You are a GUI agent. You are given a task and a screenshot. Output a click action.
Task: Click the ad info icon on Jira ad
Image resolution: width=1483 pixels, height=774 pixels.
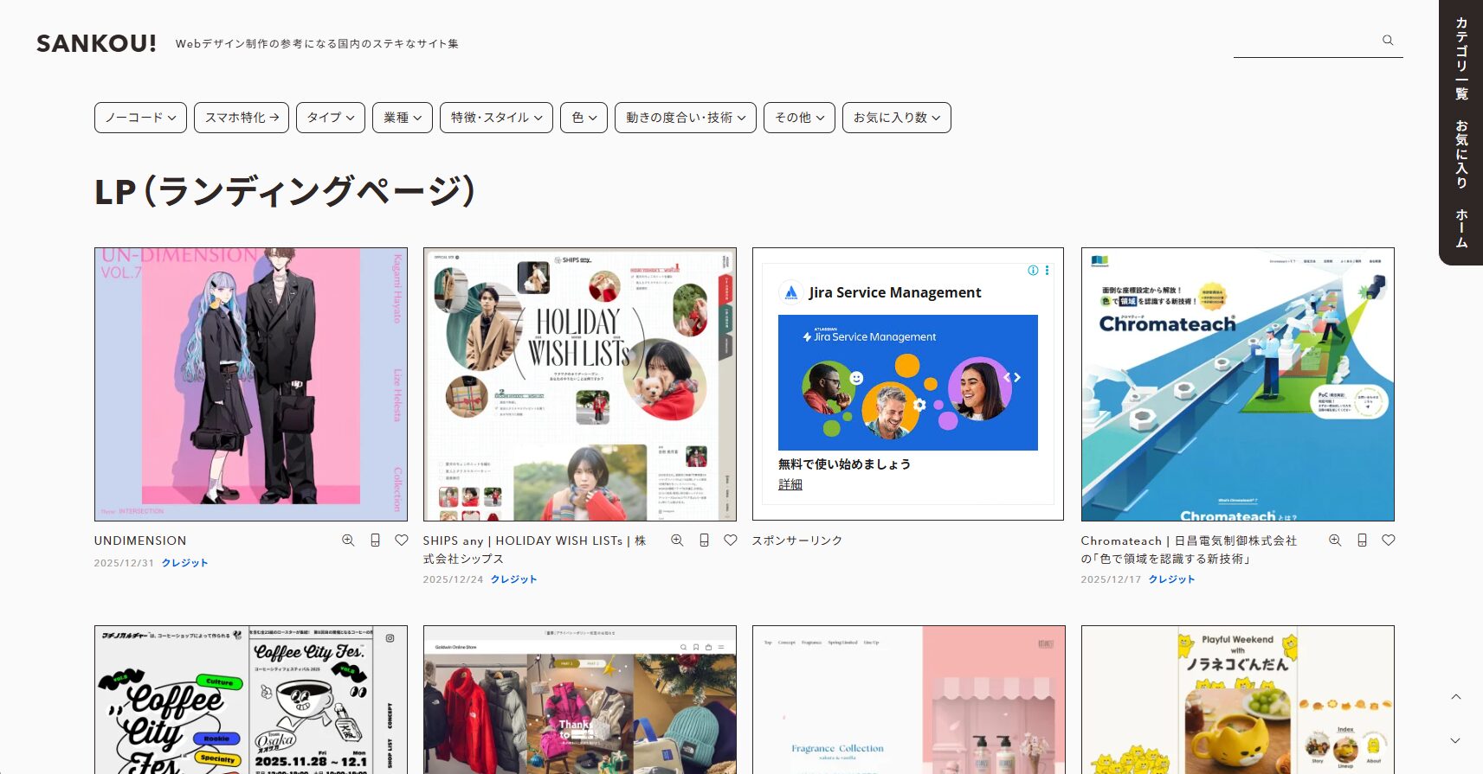[x=1033, y=271]
